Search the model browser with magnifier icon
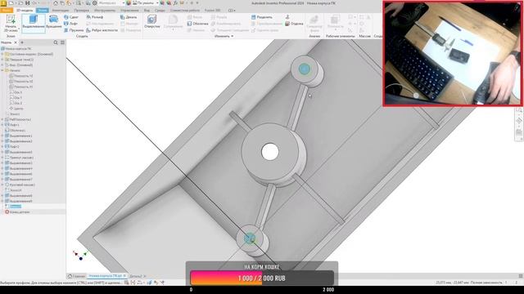Image resolution: width=524 pixels, height=294 pixels. (x=56, y=42)
